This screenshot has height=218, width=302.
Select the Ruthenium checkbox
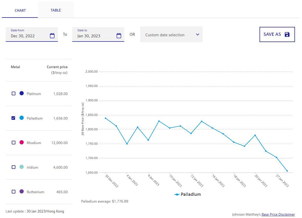click(14, 192)
